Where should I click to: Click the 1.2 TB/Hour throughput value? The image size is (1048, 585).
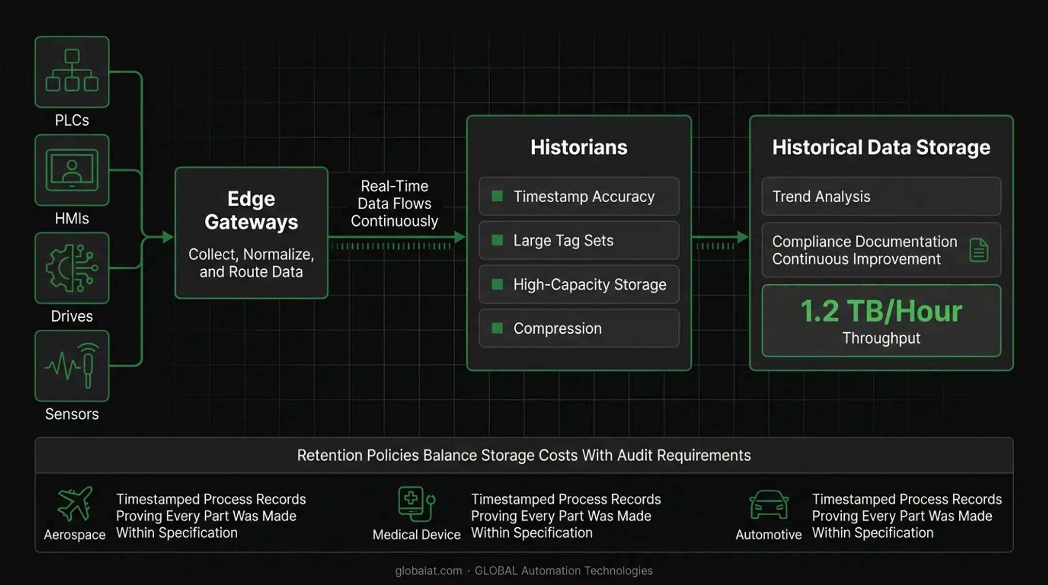point(881,311)
